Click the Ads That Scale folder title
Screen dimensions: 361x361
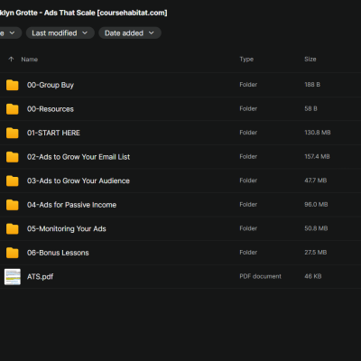pyautogui.click(x=83, y=13)
